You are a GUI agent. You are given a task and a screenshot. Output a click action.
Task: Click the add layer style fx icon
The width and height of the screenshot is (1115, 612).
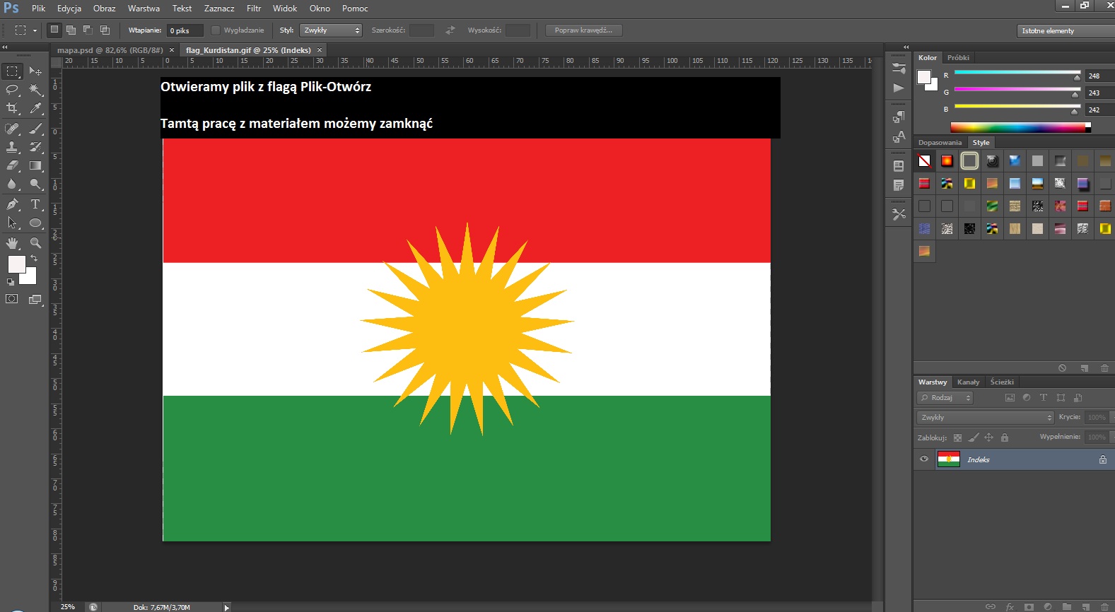click(x=1010, y=606)
